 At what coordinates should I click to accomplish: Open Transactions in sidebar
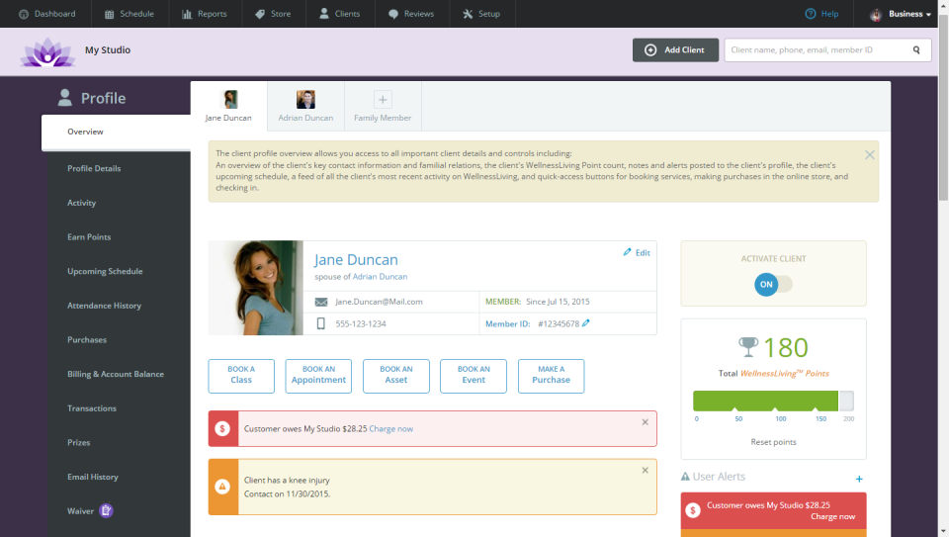click(x=91, y=408)
